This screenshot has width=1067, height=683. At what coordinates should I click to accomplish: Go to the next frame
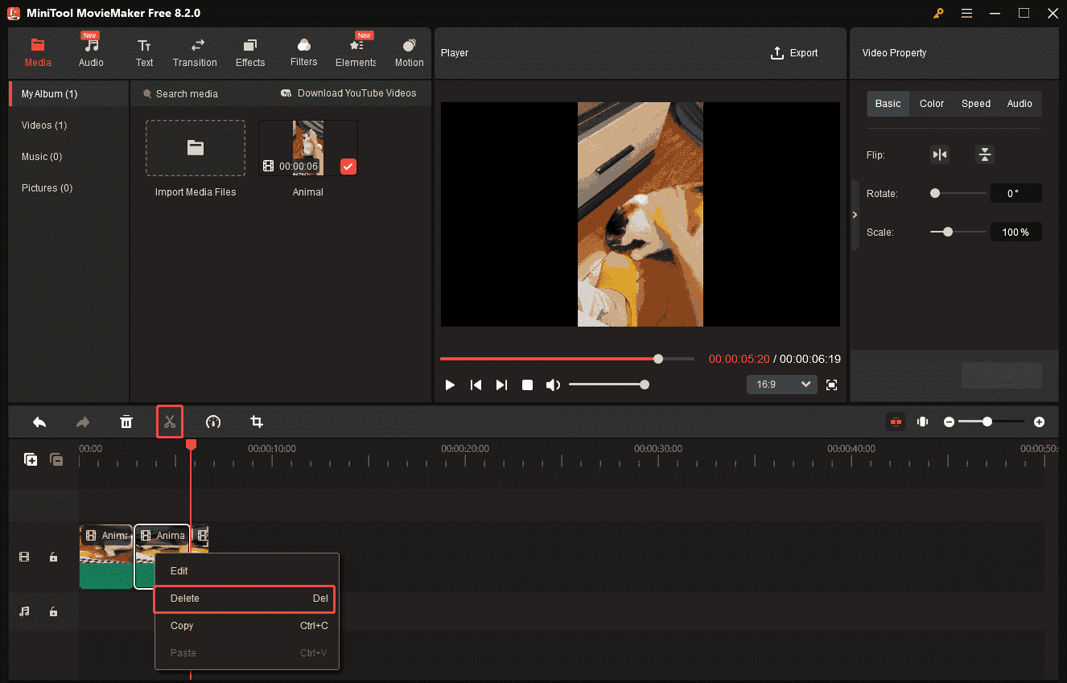501,385
